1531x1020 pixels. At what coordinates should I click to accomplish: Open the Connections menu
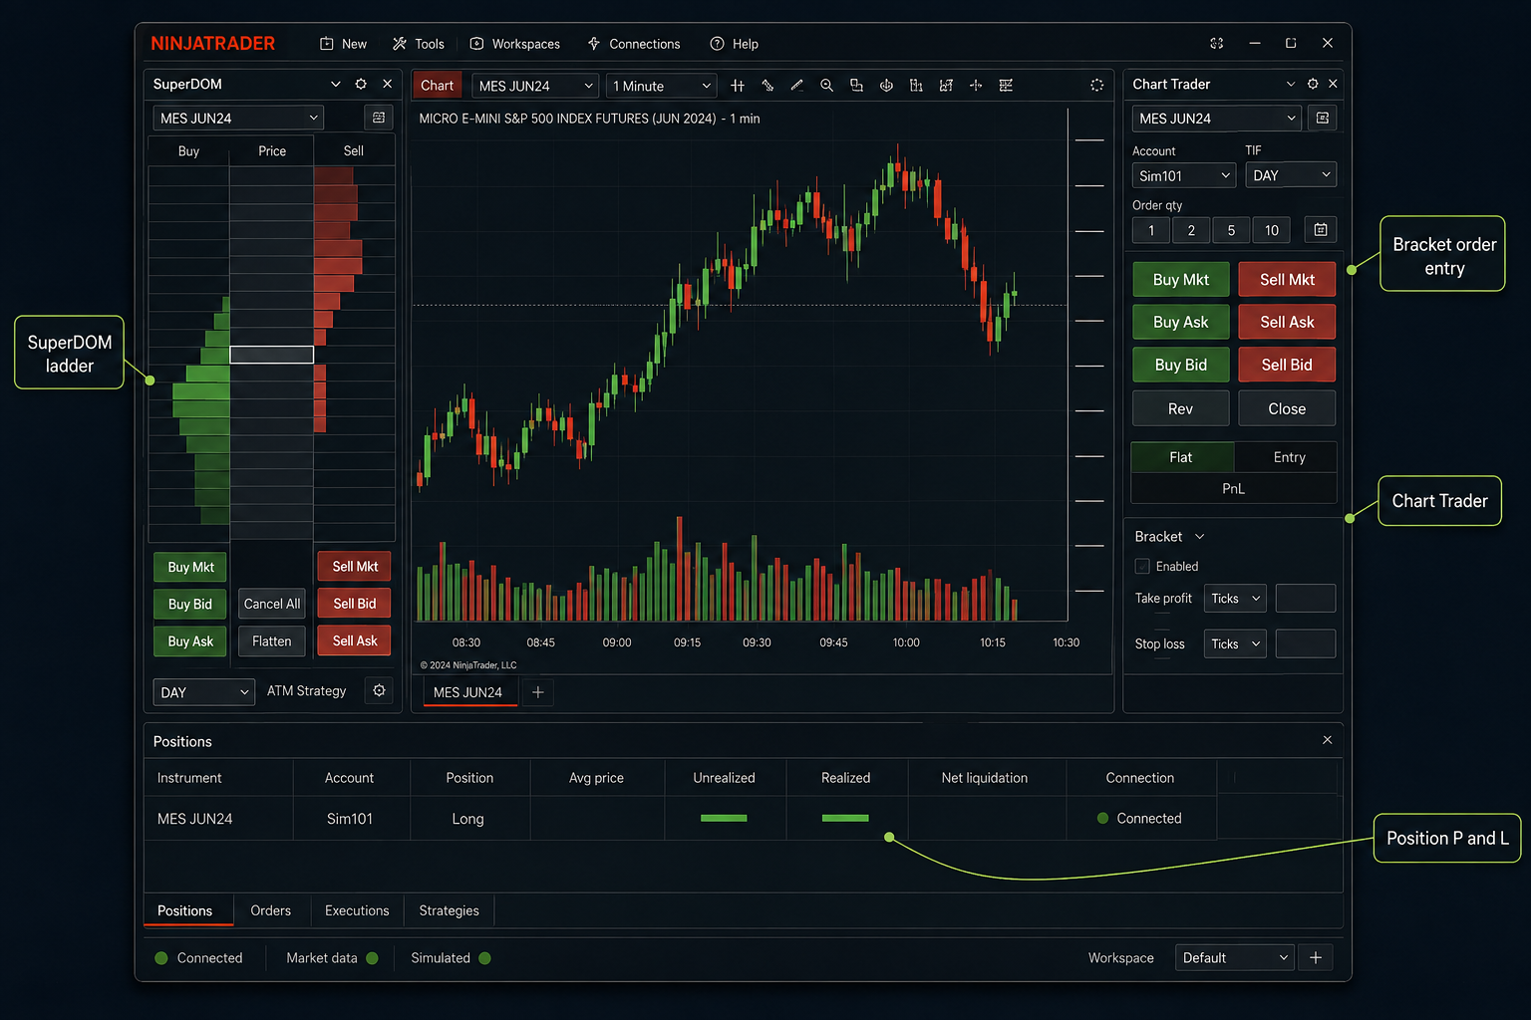pos(634,44)
